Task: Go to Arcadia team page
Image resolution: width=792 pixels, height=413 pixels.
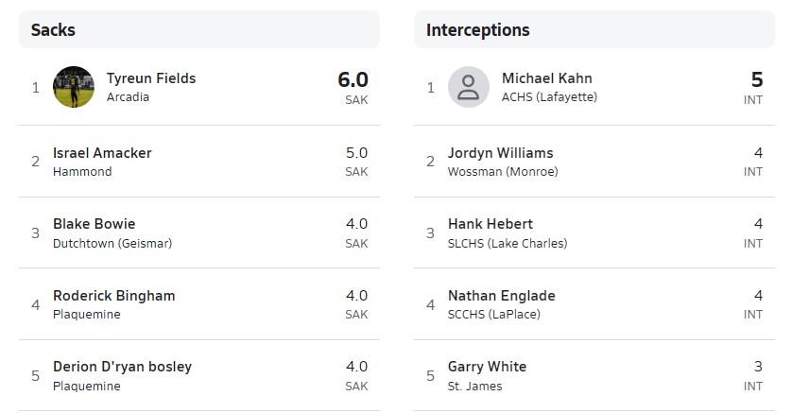Action: [128, 97]
